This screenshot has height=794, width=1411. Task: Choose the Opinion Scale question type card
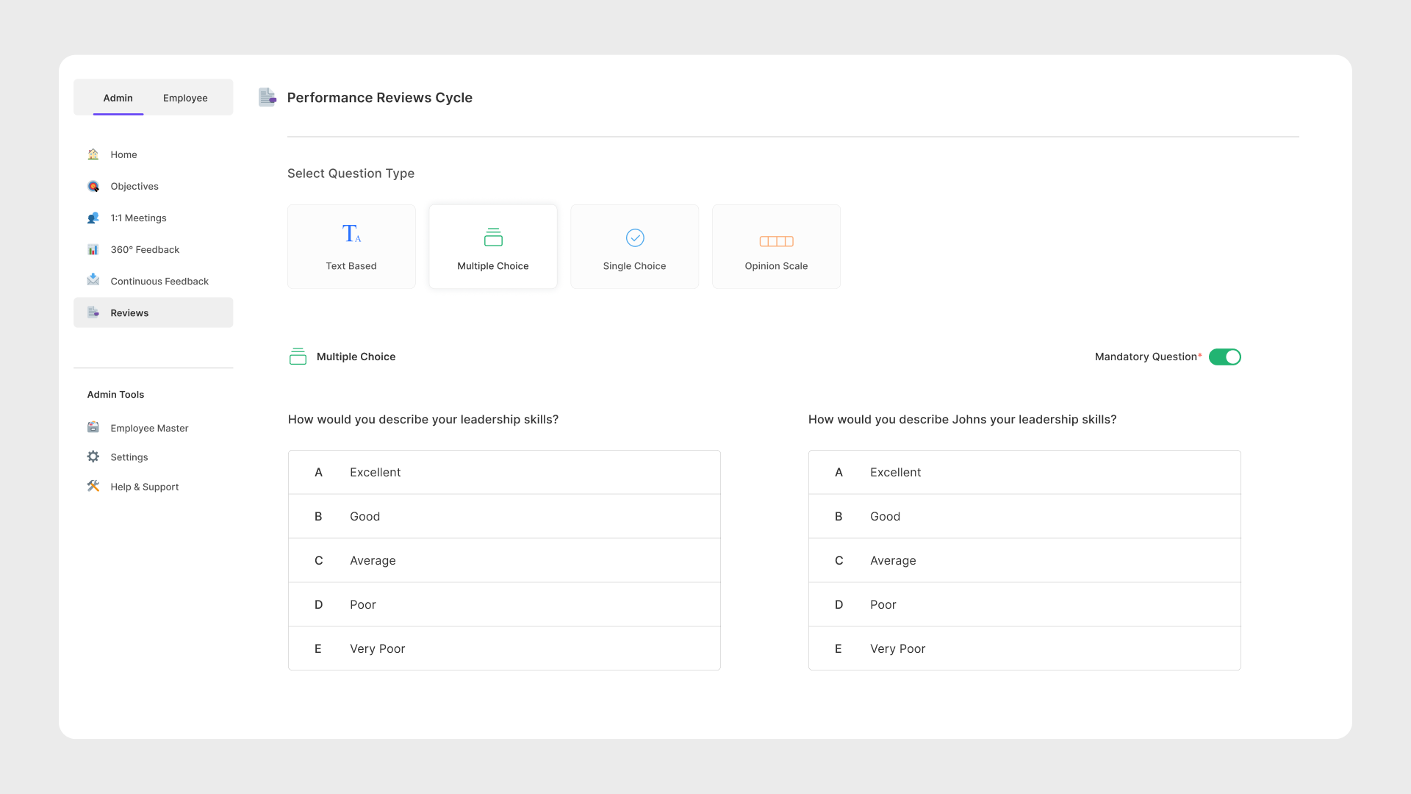pyautogui.click(x=776, y=246)
